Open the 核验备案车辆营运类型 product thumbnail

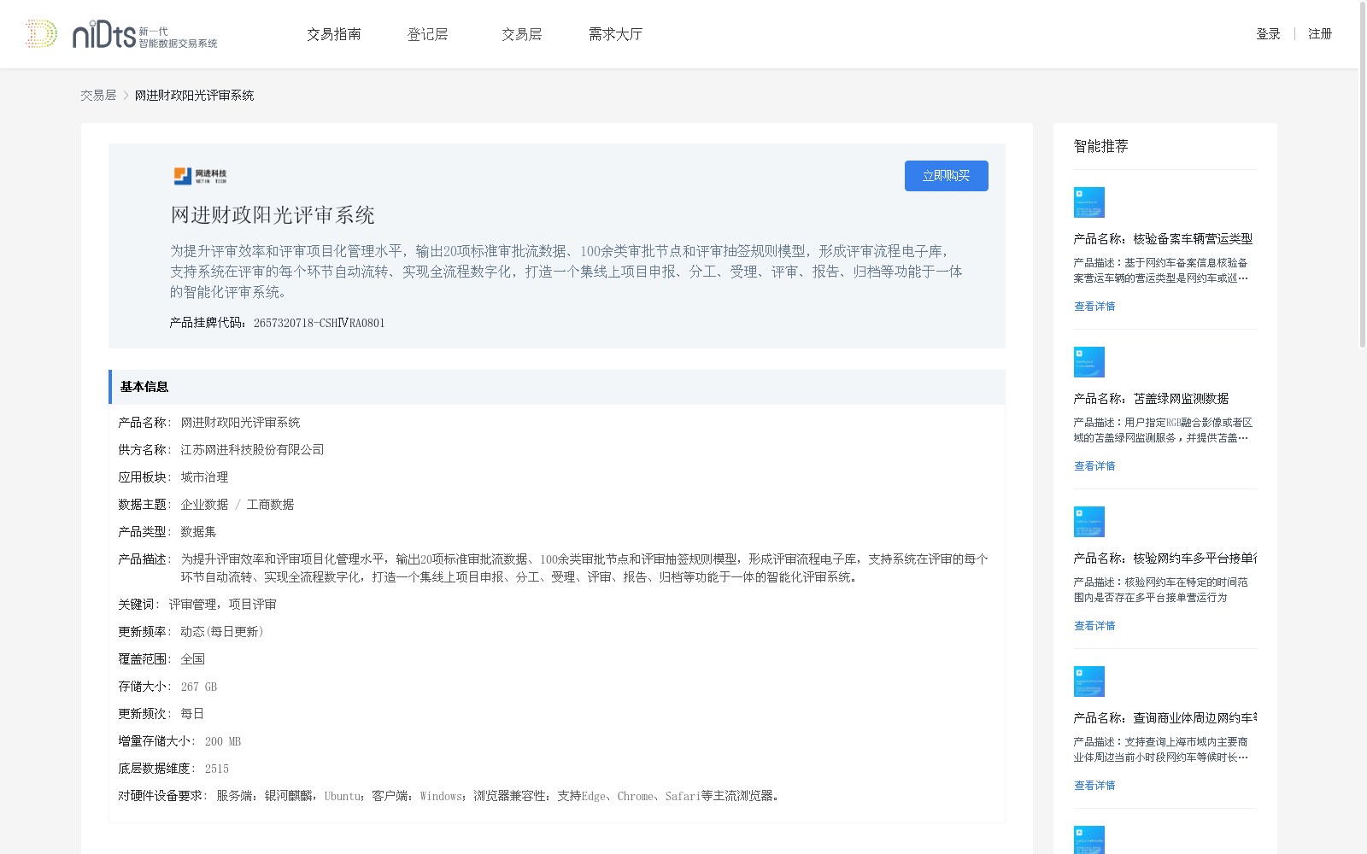click(1089, 202)
